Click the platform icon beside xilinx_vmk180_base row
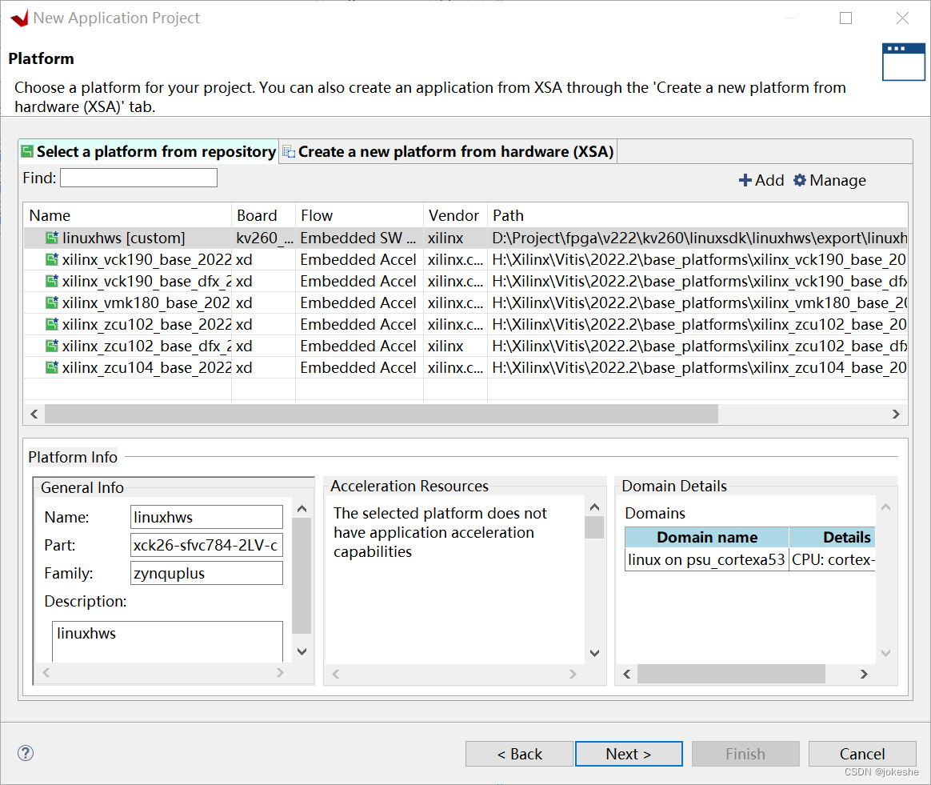Viewport: 931px width, 785px height. (x=51, y=302)
